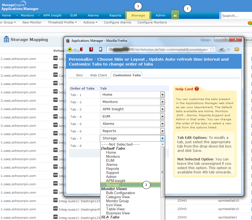252x220 pixels.
Task: Open the Firefox toolbar down-arrow next to insect icon
Action: pos(228,50)
